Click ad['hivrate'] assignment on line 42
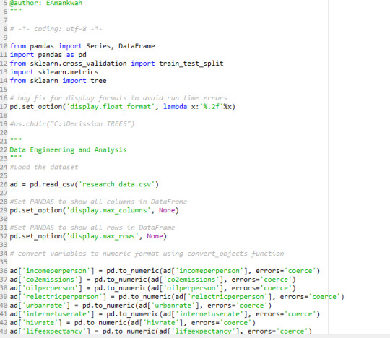 coord(133,323)
